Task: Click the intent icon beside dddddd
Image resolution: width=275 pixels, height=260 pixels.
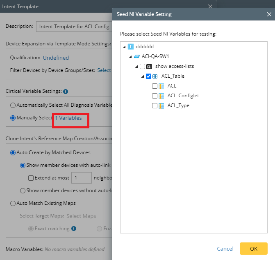Action: pos(130,47)
